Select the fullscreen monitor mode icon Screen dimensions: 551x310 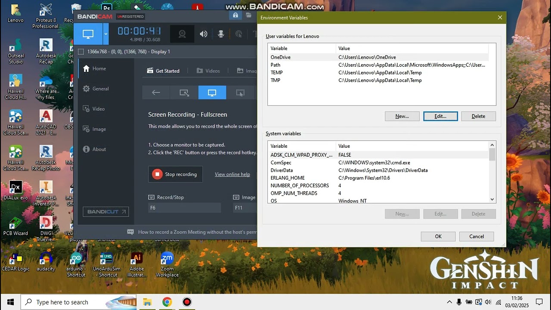[x=212, y=93]
